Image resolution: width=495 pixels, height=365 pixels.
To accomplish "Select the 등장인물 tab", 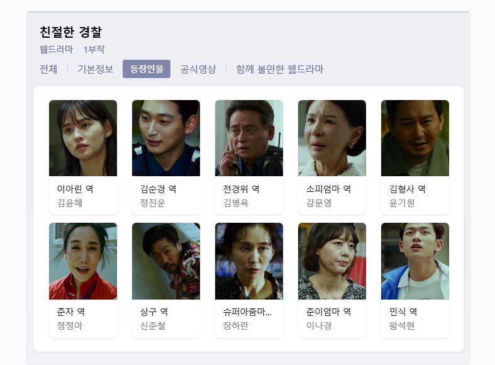I will coord(147,69).
